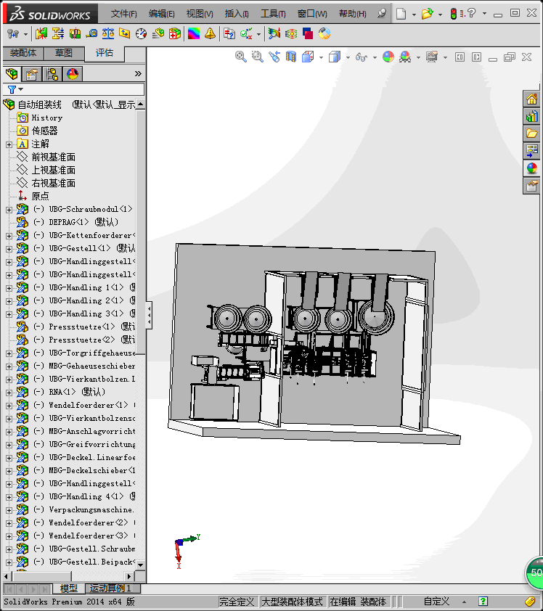Expand the Wendelfoerderer<2> node
This screenshot has width=543, height=611.
[x=9, y=523]
